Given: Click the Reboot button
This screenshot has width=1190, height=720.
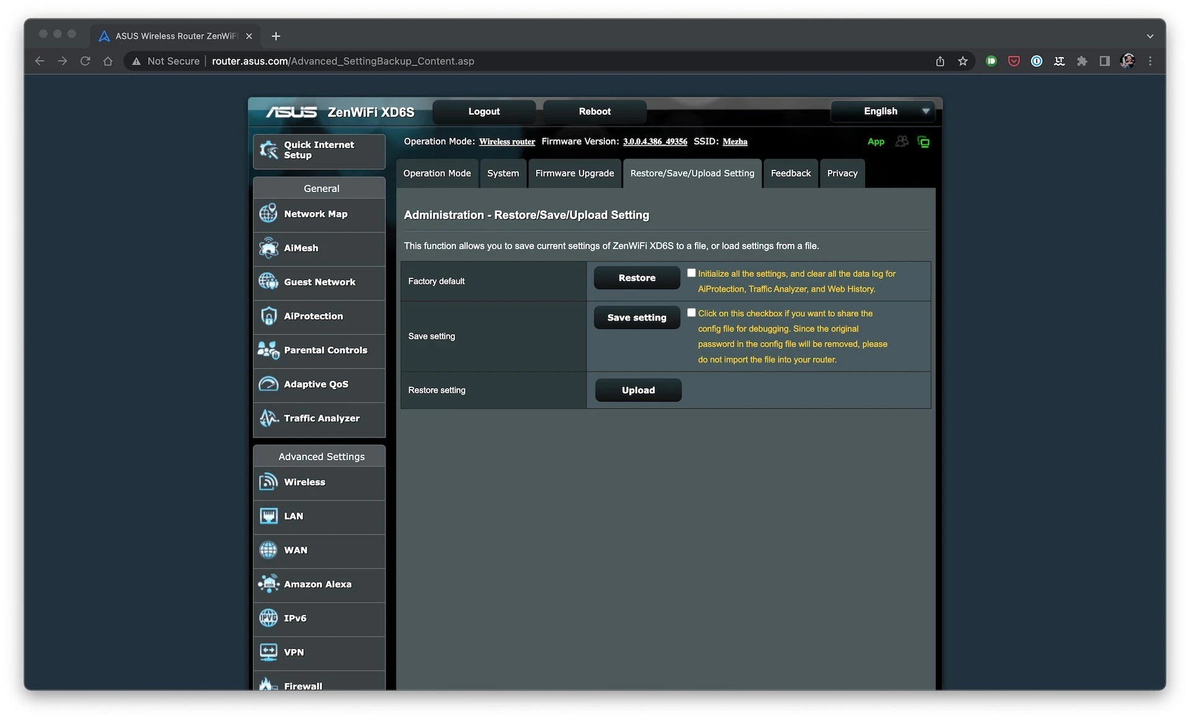Looking at the screenshot, I should tap(595, 112).
